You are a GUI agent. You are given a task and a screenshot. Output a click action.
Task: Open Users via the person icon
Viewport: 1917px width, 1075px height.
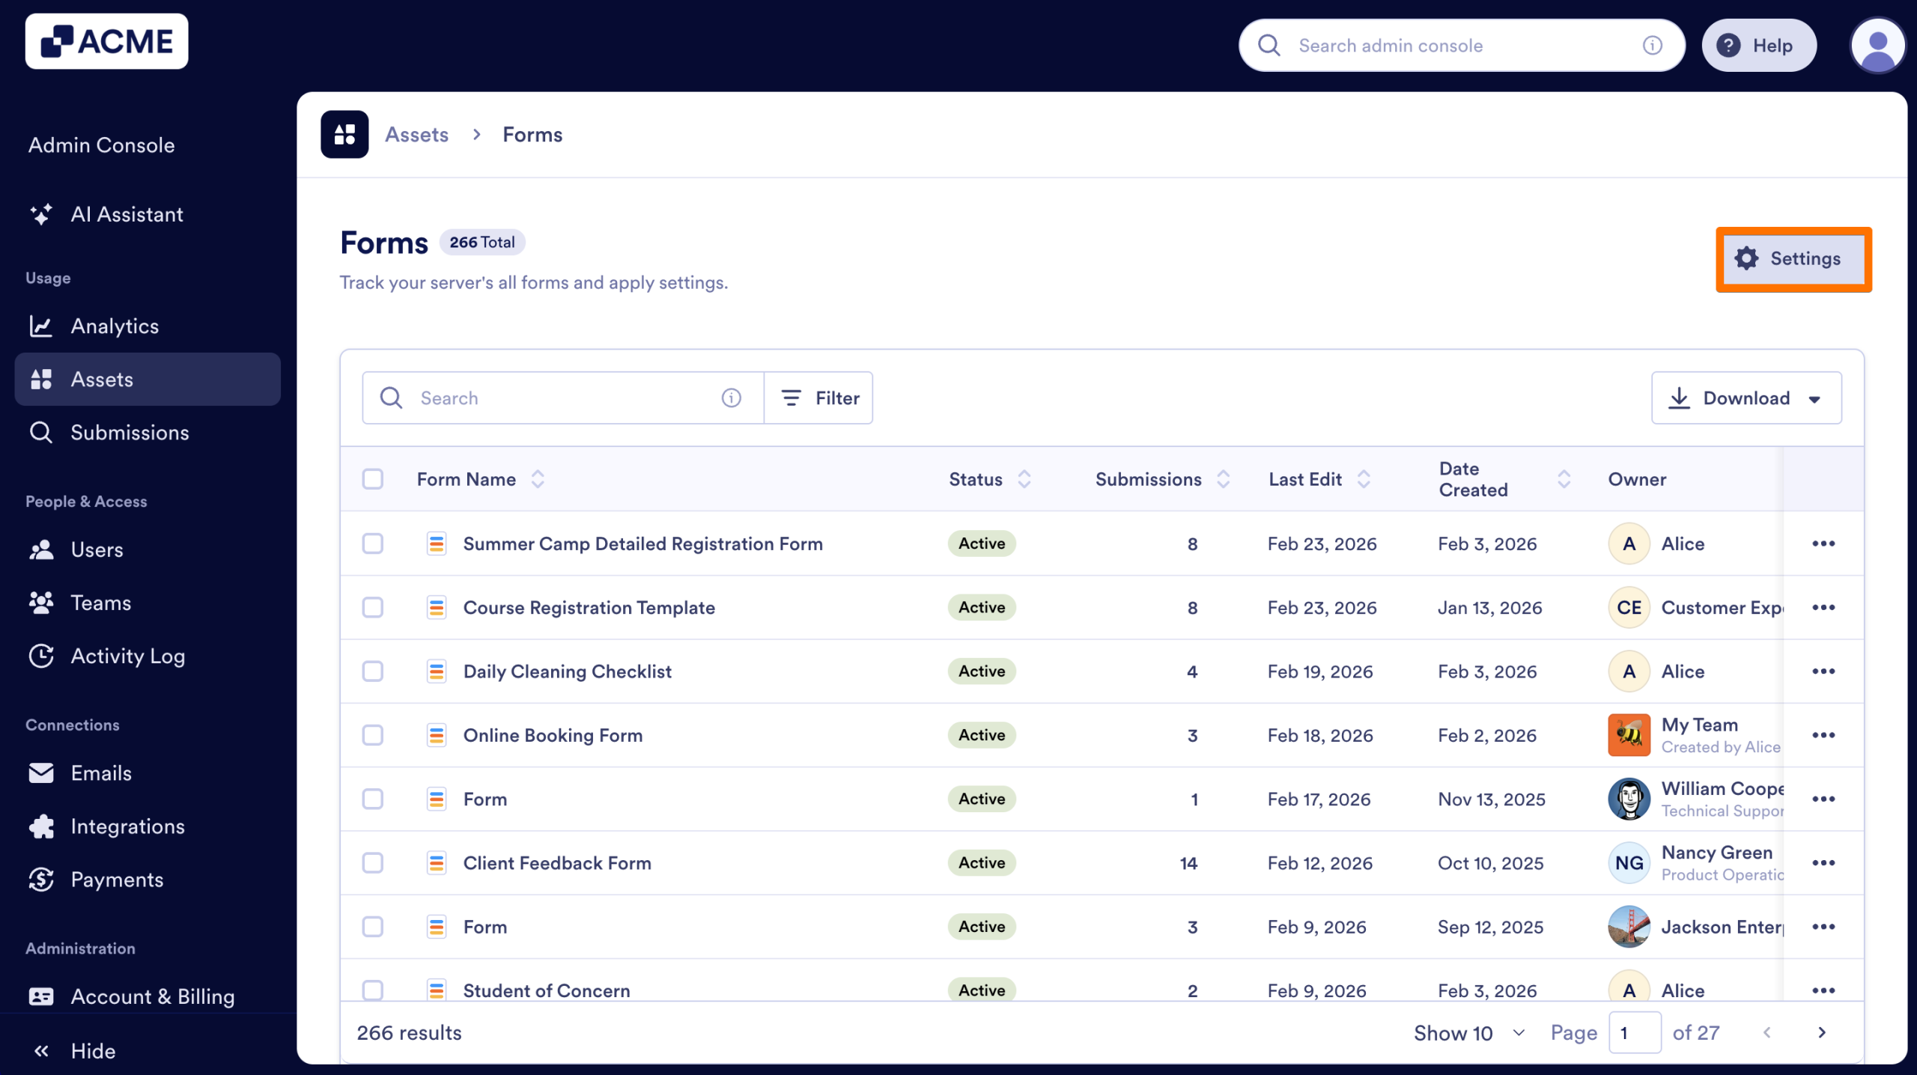click(x=41, y=549)
